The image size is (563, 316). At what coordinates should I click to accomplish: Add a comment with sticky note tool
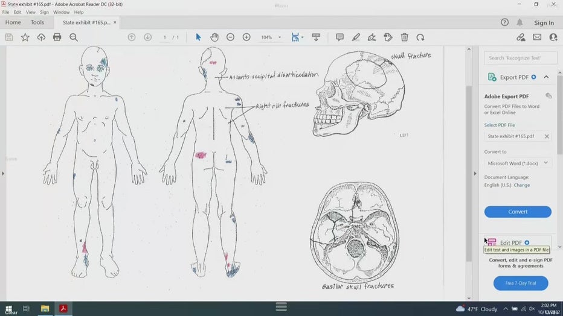coord(339,37)
